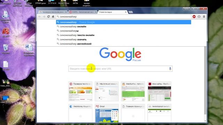Open the home page via the house icon
Viewport: 223px width, 125px height.
[53, 17]
